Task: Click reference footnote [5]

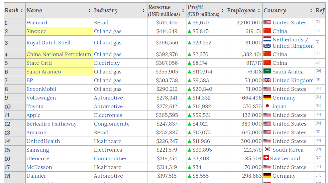Action: coord(318,22)
